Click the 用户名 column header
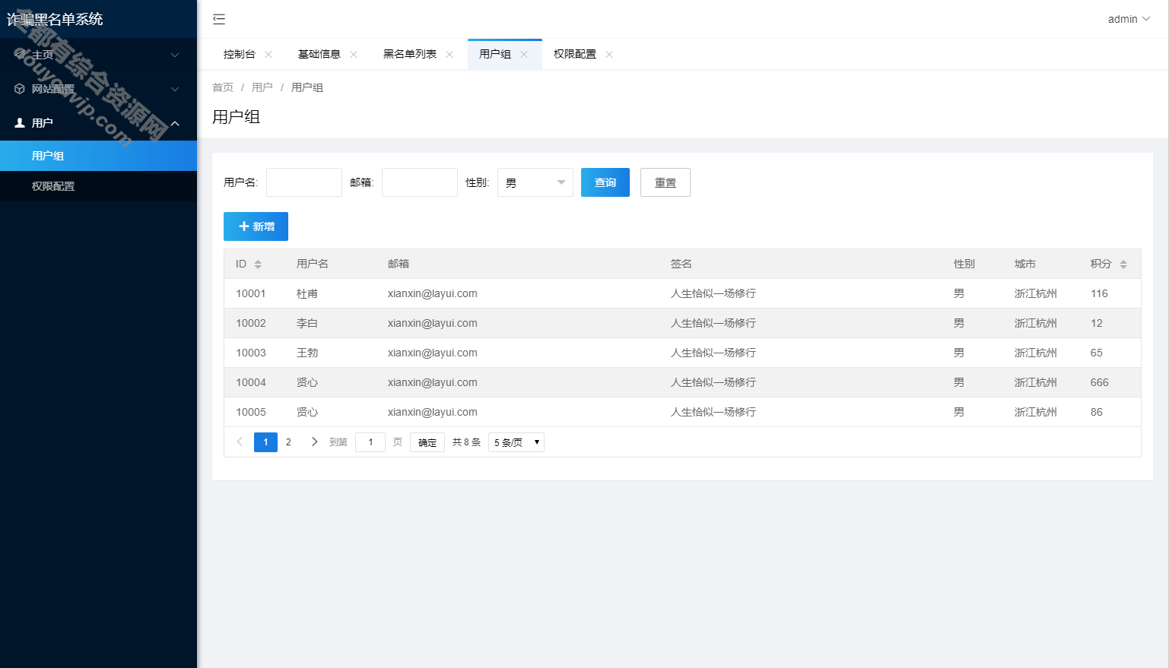Viewport: 1169px width, 668px height. pos(313,264)
